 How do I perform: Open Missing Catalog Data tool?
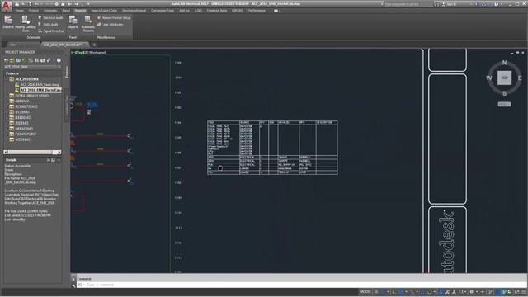click(x=26, y=24)
